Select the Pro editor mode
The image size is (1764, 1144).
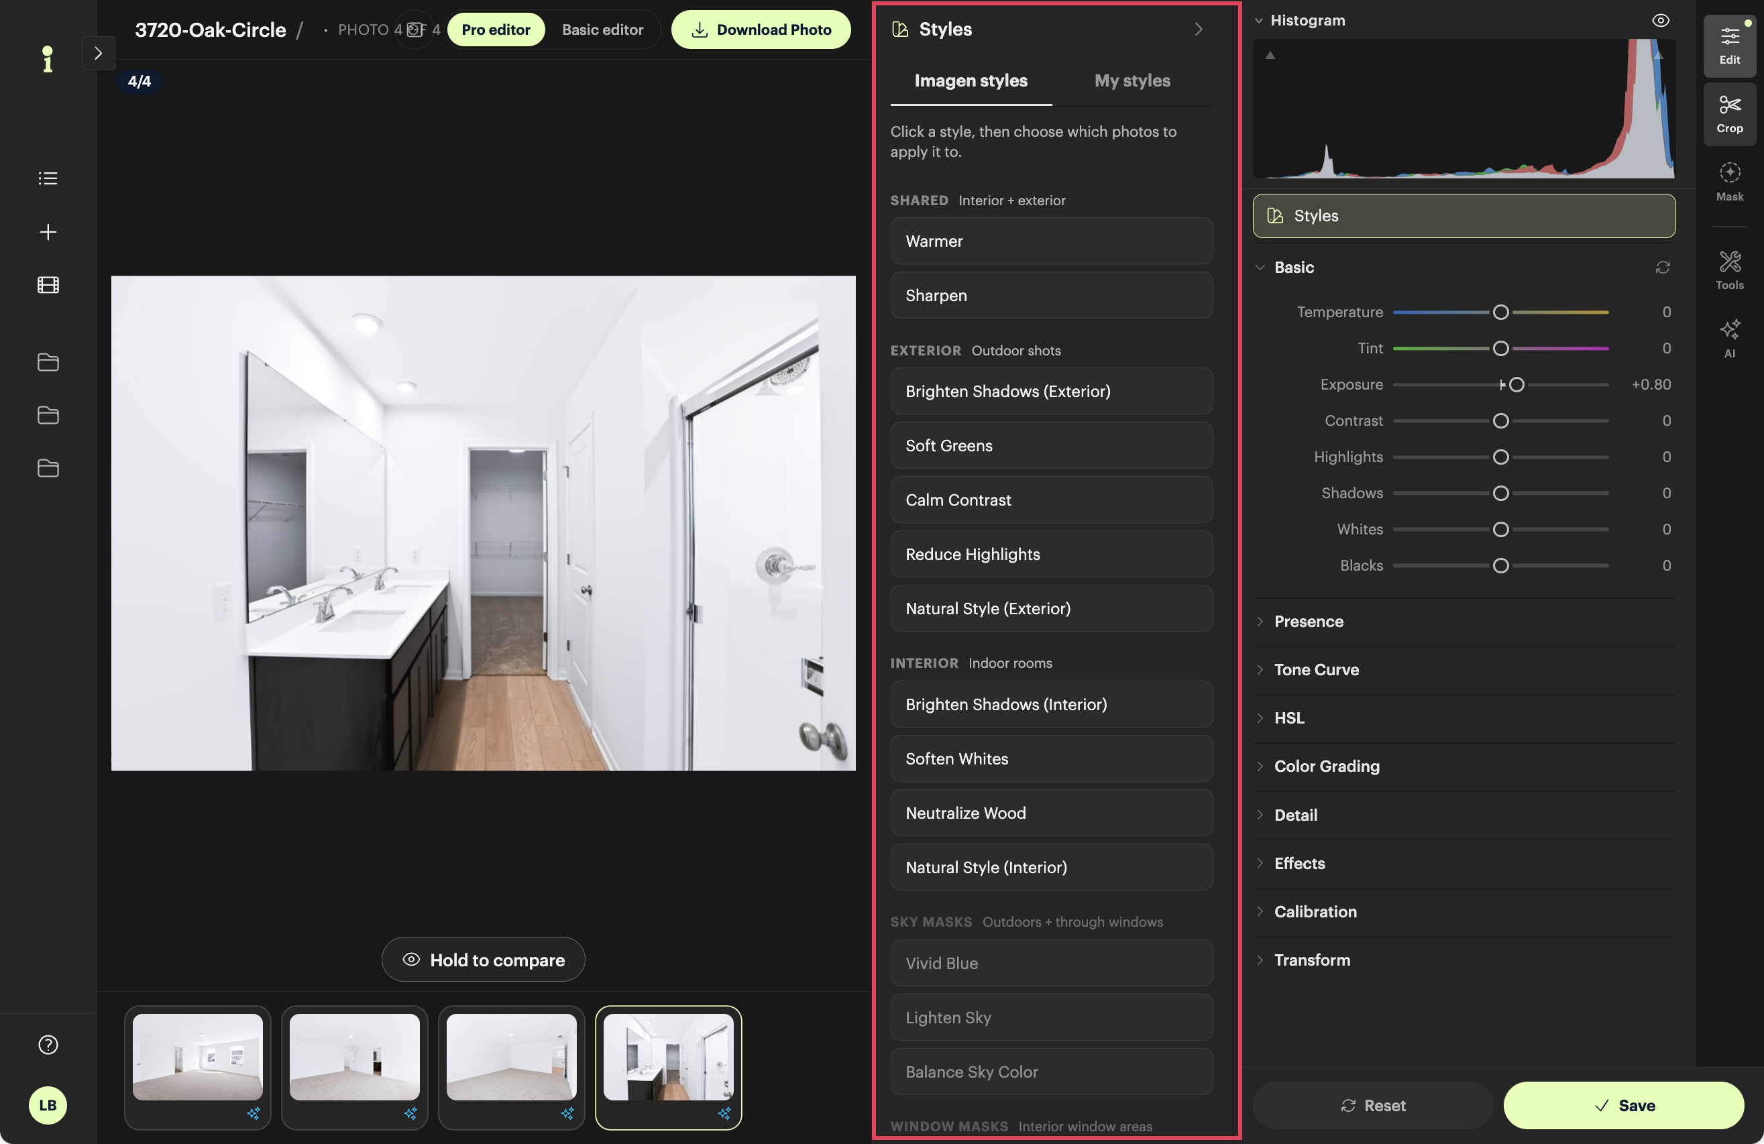tap(495, 30)
